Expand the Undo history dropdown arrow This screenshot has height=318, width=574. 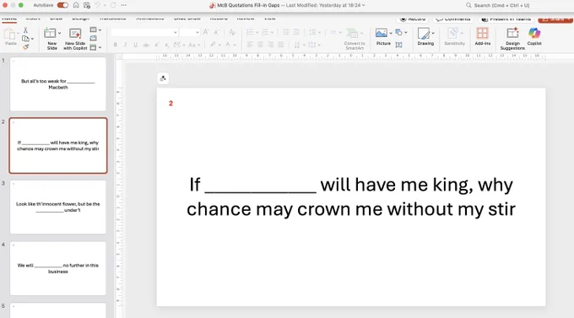105,6
